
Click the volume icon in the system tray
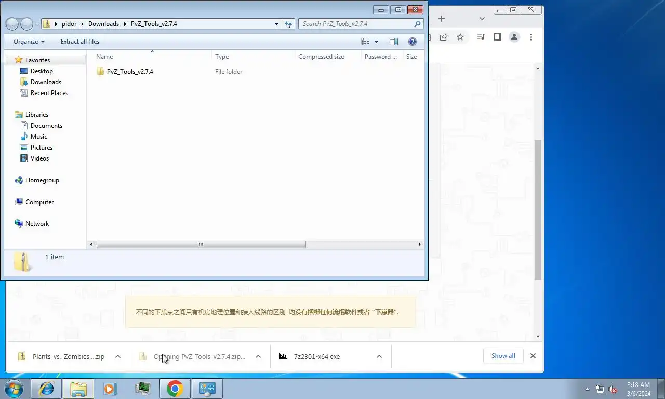pos(613,389)
